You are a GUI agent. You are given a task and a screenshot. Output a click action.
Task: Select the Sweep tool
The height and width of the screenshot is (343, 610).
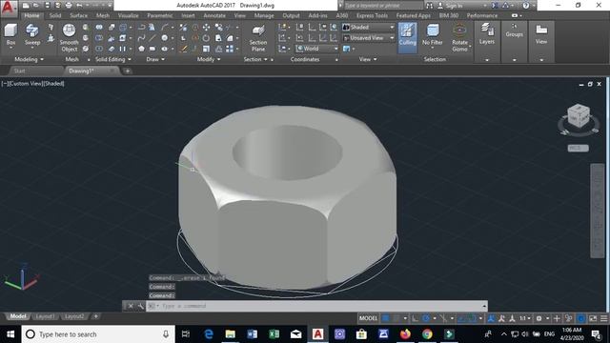(32, 35)
